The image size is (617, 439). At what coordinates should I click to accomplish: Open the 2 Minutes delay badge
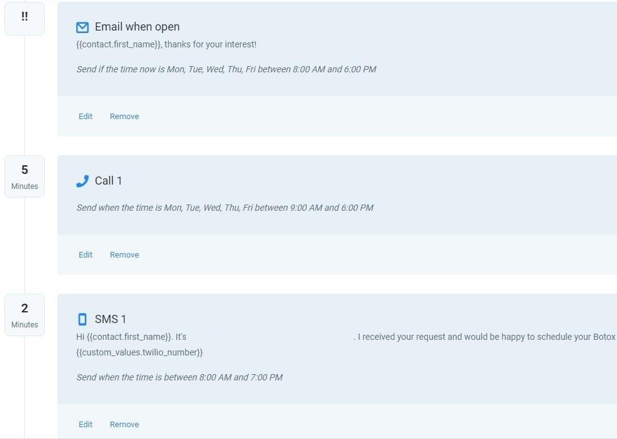[24, 315]
